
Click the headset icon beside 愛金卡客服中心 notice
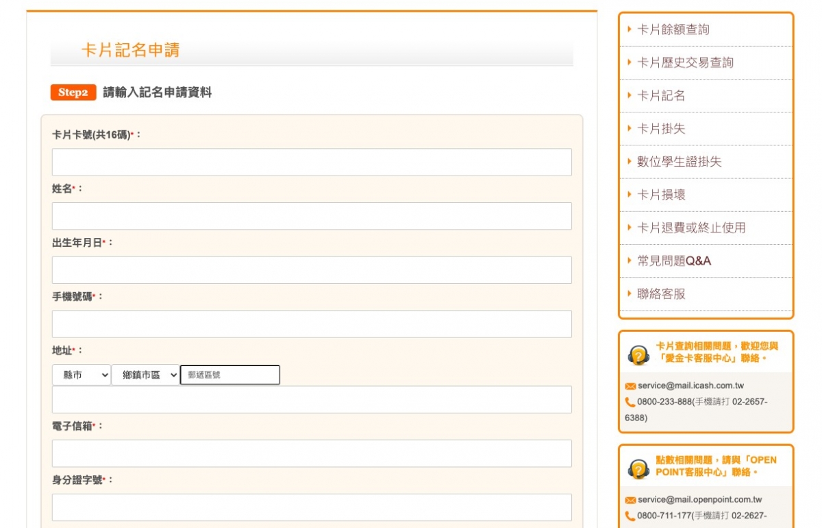638,356
